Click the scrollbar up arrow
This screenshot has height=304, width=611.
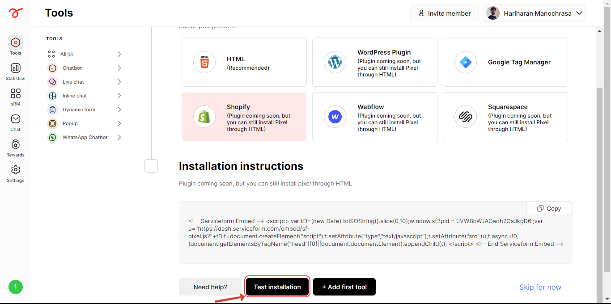click(600, 30)
